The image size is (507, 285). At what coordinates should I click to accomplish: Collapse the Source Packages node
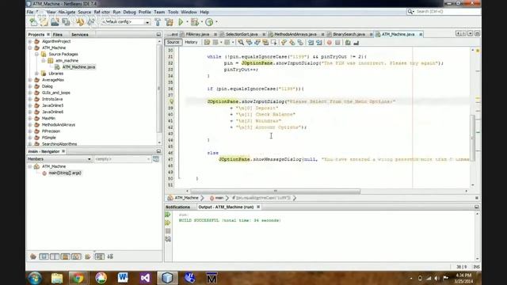coord(37,55)
